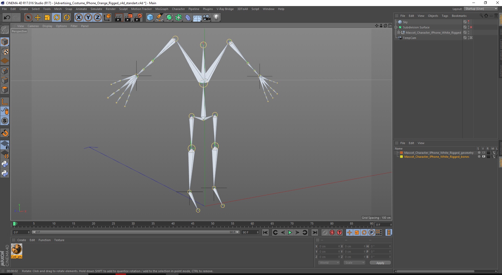Viewport: 502px width, 275px height.
Task: Open Edit Render Settings gear clapperboard
Action: click(x=138, y=18)
